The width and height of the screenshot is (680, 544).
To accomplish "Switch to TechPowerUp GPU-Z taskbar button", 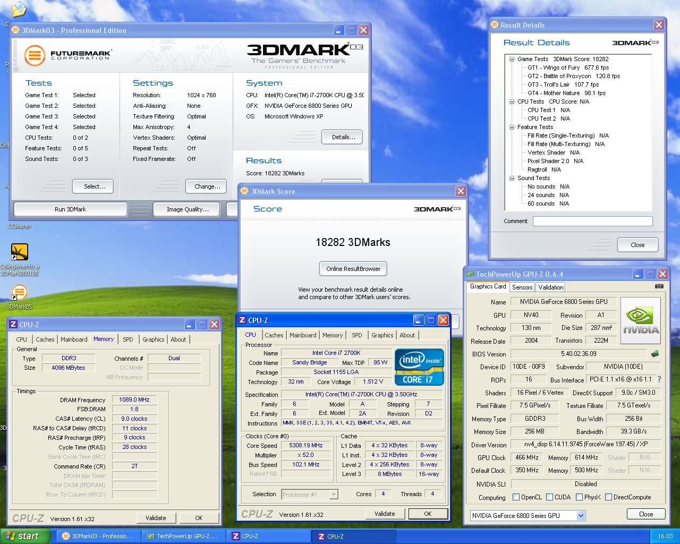I will 183,536.
